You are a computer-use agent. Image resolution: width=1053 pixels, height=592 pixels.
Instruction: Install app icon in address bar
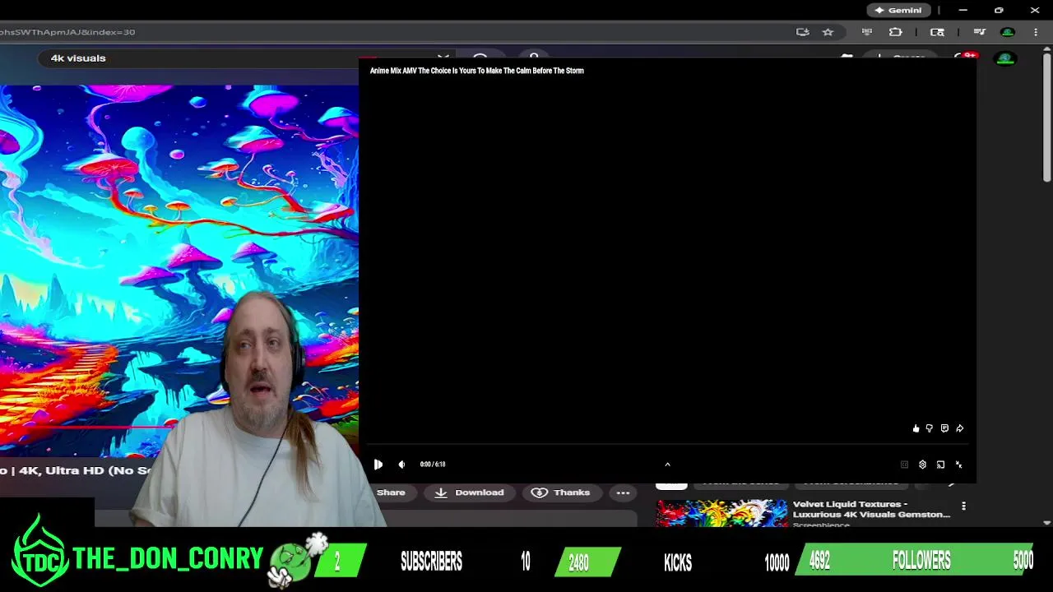pos(803,32)
